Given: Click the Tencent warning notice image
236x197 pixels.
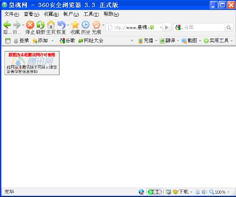Looking at the screenshot, I should pos(32,63).
